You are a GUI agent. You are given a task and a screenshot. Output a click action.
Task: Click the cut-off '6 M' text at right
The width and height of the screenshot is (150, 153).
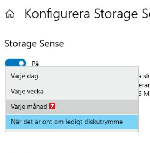144,94
